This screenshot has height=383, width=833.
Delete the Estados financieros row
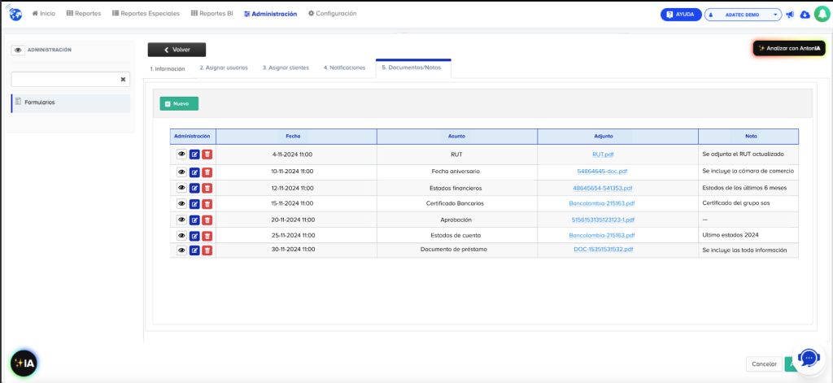[x=207, y=188]
